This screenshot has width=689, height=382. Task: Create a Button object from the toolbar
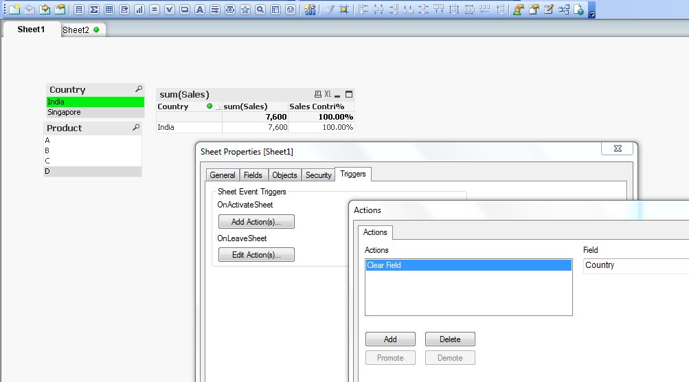(185, 9)
